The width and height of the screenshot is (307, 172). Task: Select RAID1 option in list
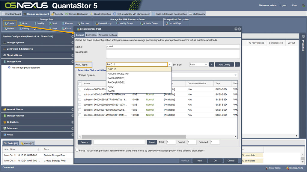(x=139, y=86)
